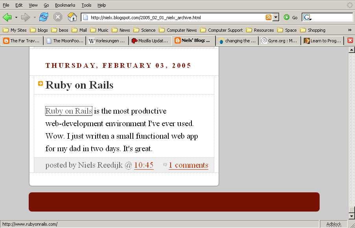Screen dimensions: 355x228
Task: Click the Thursday, February 03, 2005 date header
Action: (x=118, y=65)
